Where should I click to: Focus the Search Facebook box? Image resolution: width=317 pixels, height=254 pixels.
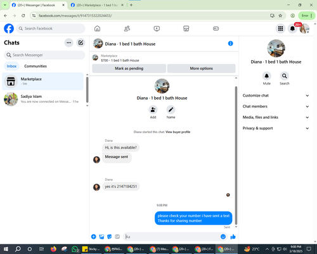51,29
